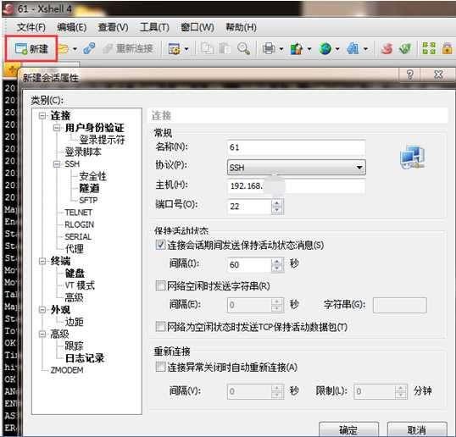Click the 间隔(I) spinner arrows next to 60
This screenshot has height=437, width=456.
click(277, 265)
